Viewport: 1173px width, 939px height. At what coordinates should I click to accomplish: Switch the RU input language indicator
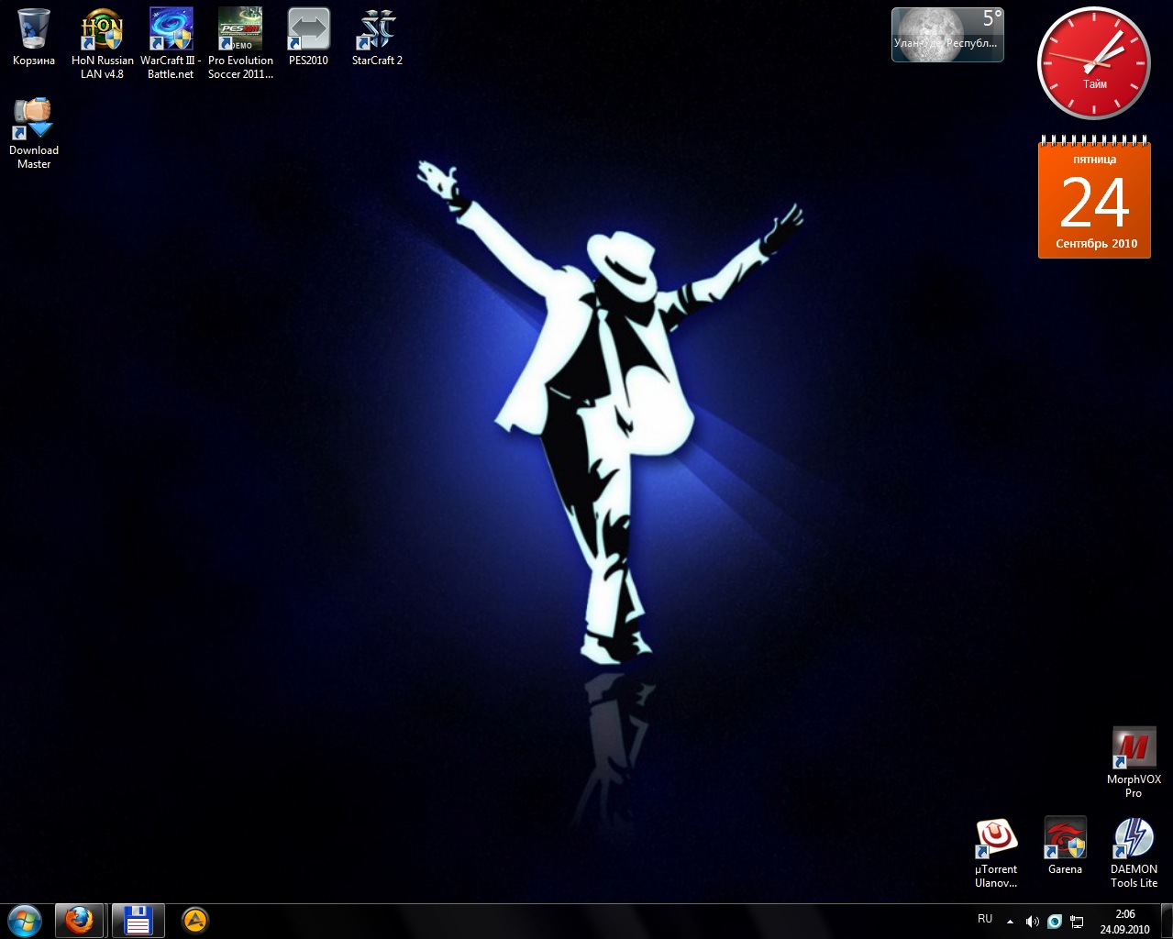[x=985, y=919]
